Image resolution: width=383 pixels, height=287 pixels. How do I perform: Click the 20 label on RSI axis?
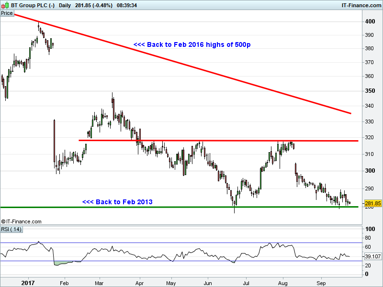coord(368,265)
